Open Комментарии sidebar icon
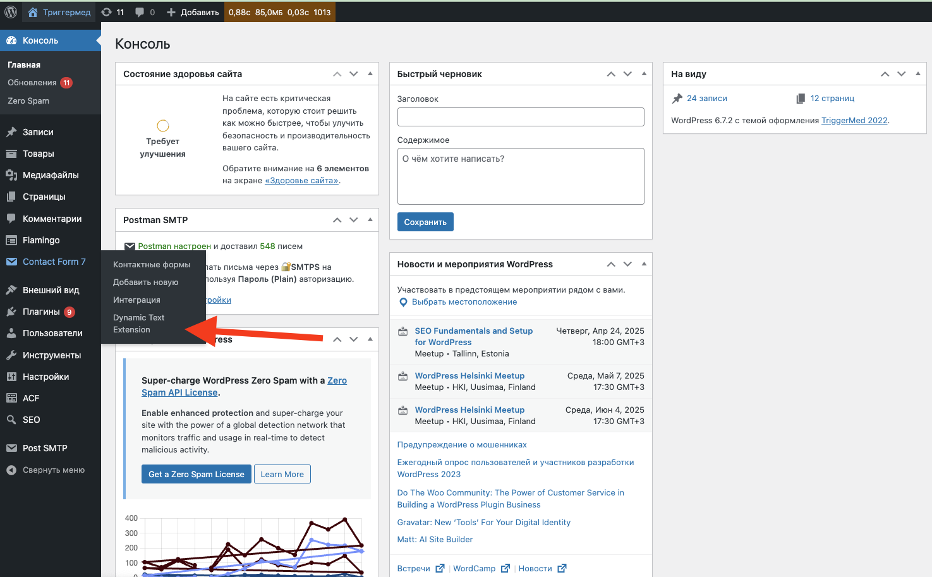The height and width of the screenshot is (577, 932). click(11, 219)
